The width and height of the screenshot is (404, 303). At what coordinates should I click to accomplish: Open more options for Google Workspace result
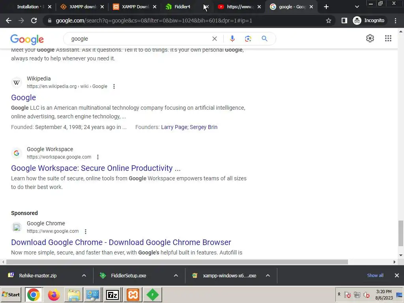98,157
